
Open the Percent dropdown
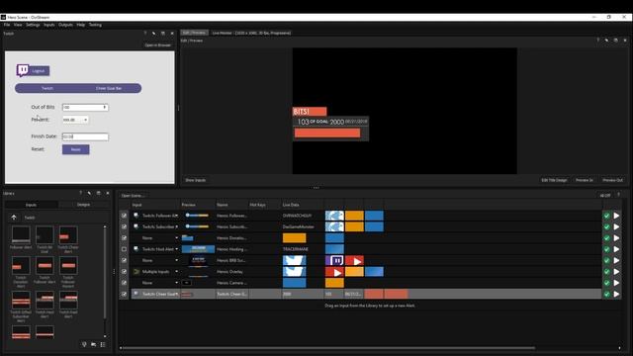[75, 120]
